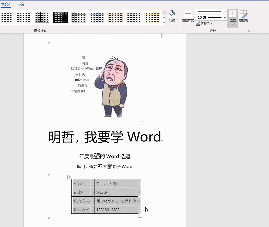This screenshot has height=227, width=269.
Task: Select the dashed style with solid top line
Action: (24, 17)
